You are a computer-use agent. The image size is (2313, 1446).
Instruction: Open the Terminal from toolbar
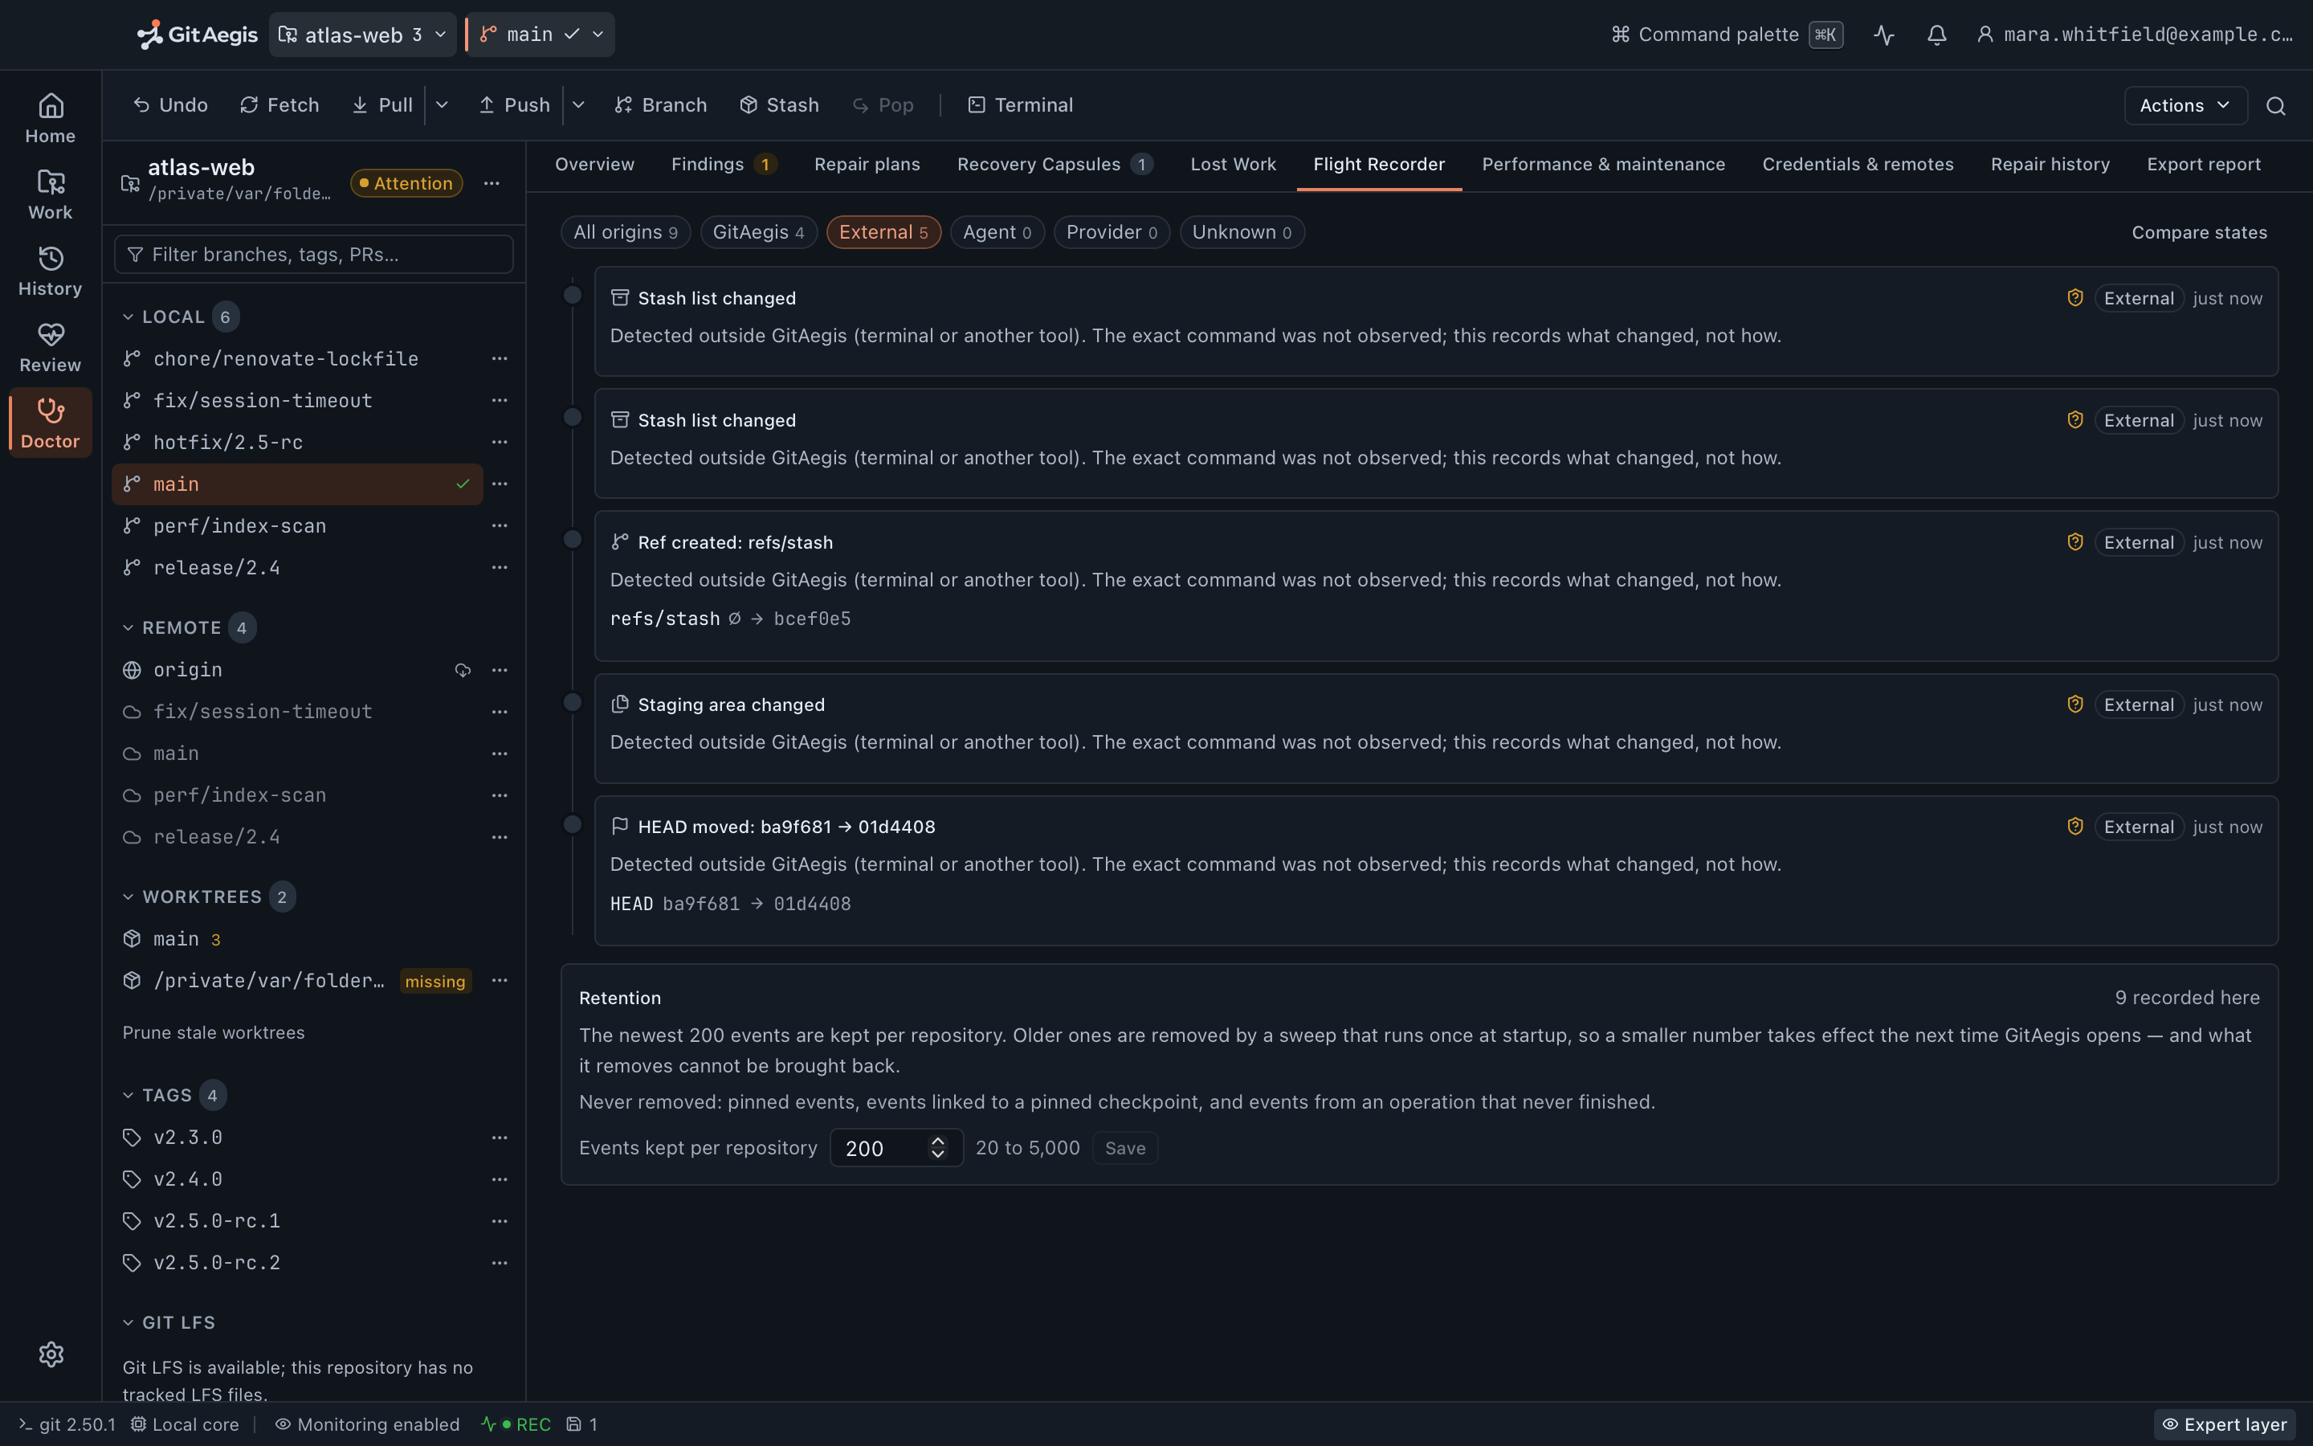pos(1020,105)
